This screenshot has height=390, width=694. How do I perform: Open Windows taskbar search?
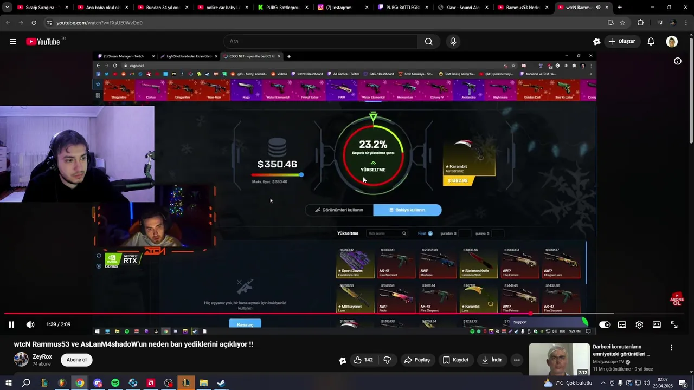tap(26, 383)
